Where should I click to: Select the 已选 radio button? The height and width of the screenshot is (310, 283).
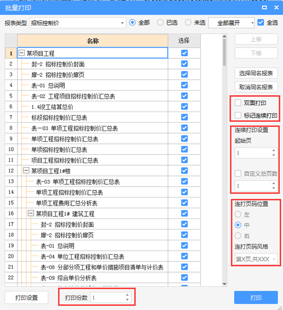[x=160, y=23]
